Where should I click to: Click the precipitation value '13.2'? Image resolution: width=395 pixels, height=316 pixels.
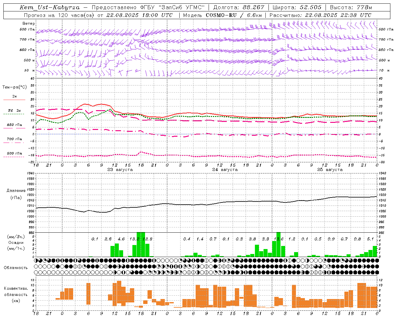click(134, 239)
